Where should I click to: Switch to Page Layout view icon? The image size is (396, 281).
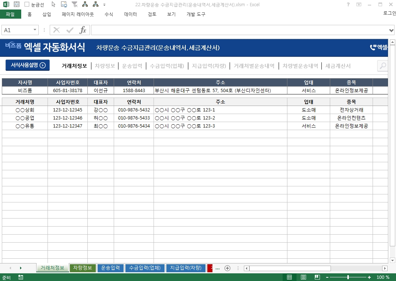[x=303, y=277]
